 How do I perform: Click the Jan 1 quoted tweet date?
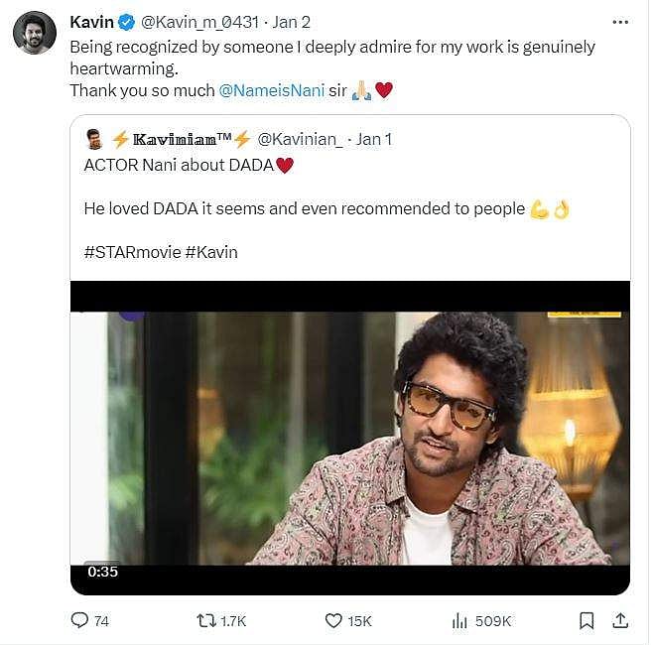pos(372,139)
